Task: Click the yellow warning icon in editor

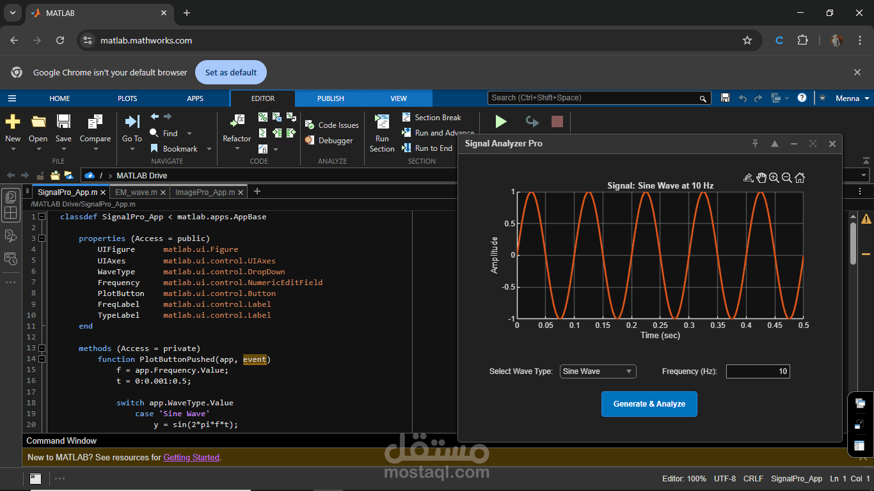Action: pyautogui.click(x=866, y=219)
